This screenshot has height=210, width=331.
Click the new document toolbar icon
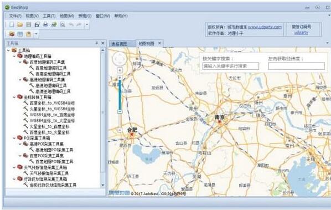tap(12, 24)
